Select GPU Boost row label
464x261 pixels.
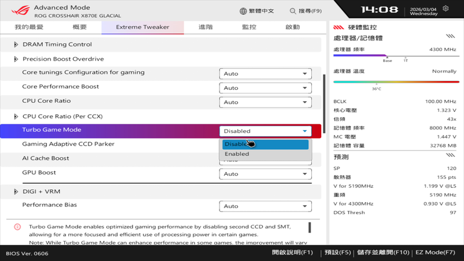pos(39,172)
